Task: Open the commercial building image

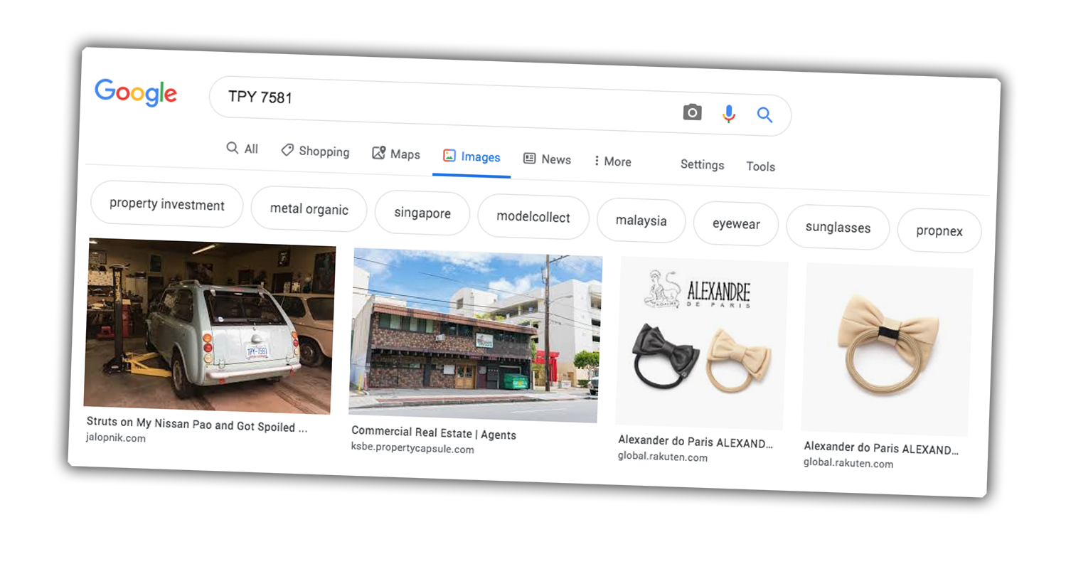Action: (475, 335)
